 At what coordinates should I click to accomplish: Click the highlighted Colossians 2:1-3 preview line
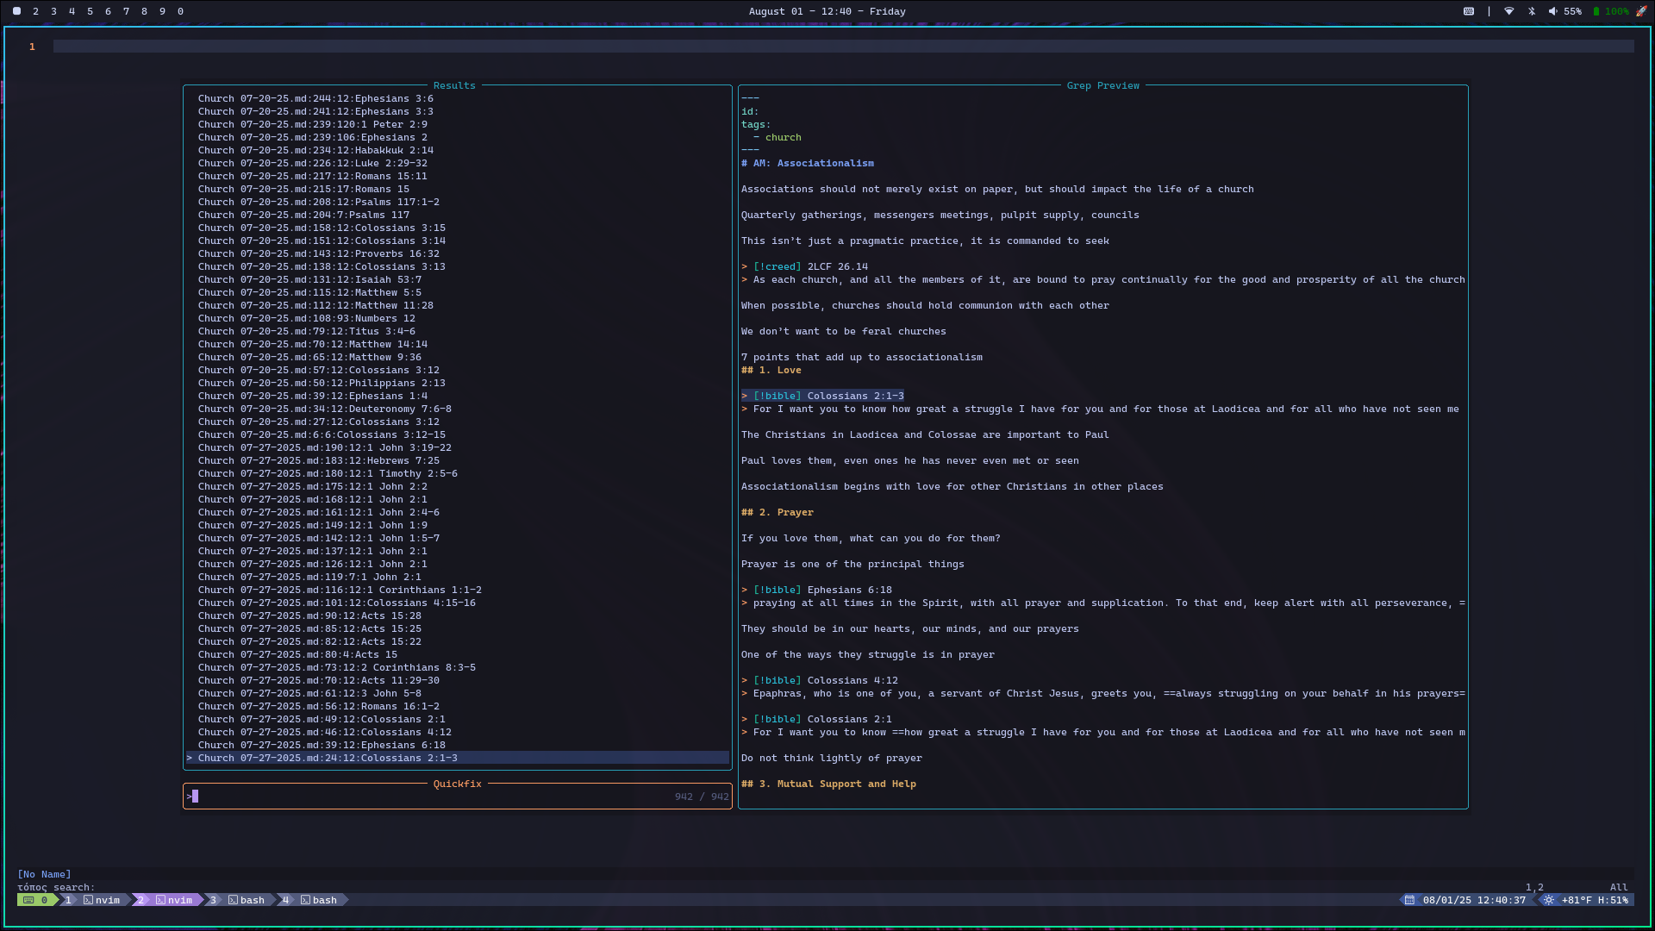822,397
